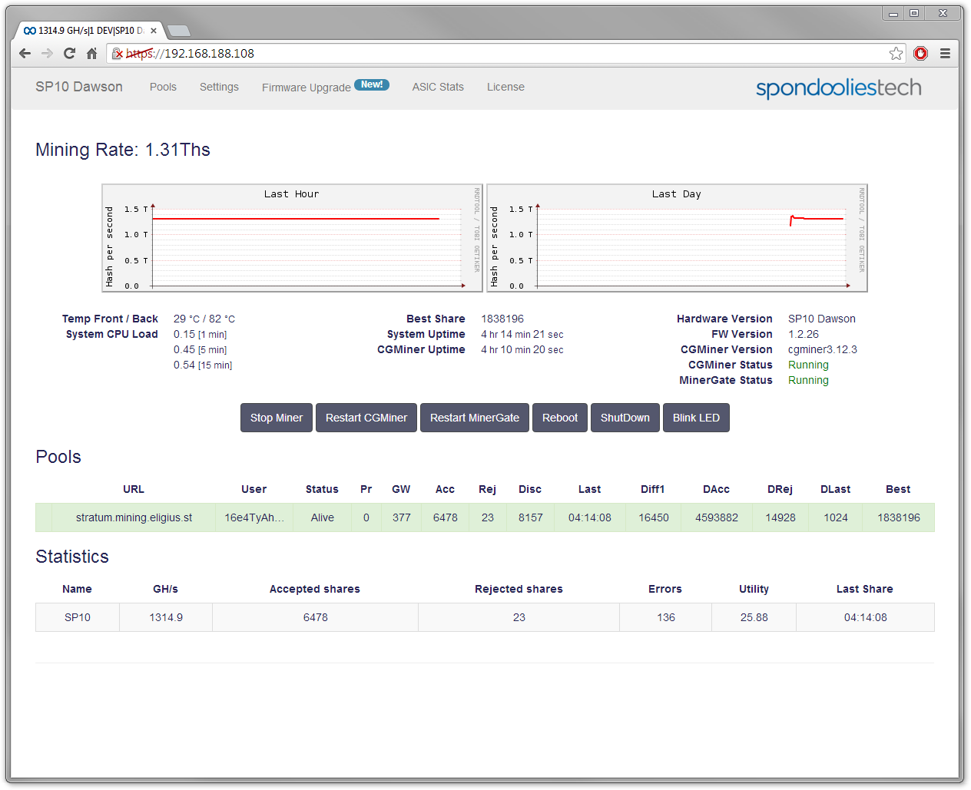
Task: Click the MinerGate Status Running value
Action: (x=808, y=380)
